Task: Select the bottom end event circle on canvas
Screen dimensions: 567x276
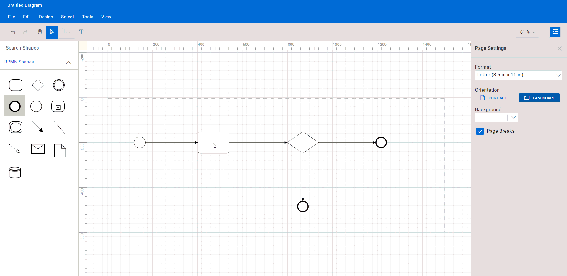Action: click(303, 206)
